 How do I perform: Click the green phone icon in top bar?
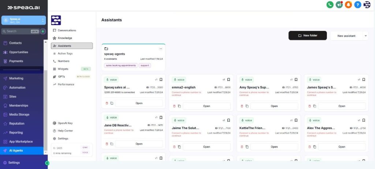[x=330, y=4]
